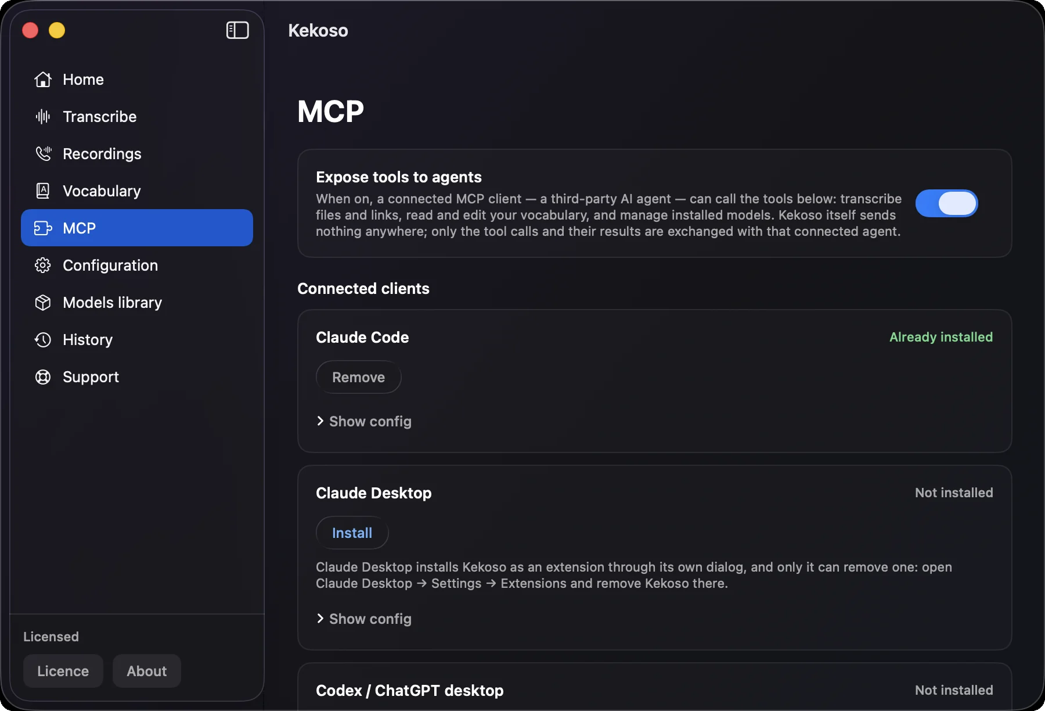This screenshot has width=1045, height=711.
Task: Install Kekoso for Claude Desktop
Action: (x=352, y=533)
